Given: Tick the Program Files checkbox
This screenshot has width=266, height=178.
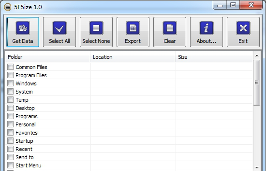Looking at the screenshot, I should [x=10, y=75].
